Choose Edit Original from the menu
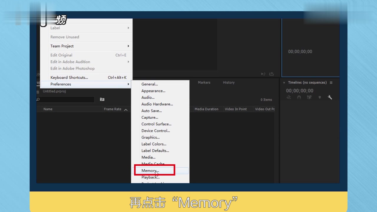Image resolution: width=377 pixels, height=212 pixels. 61,55
